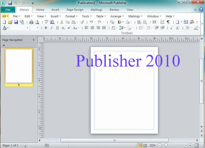This screenshot has width=205, height=148.
Task: Click the Cut scissors icon
Action: [62, 22]
